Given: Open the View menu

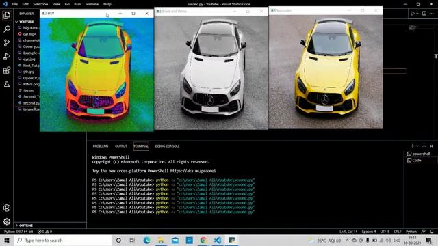Looking at the screenshot, I should 56,4.
